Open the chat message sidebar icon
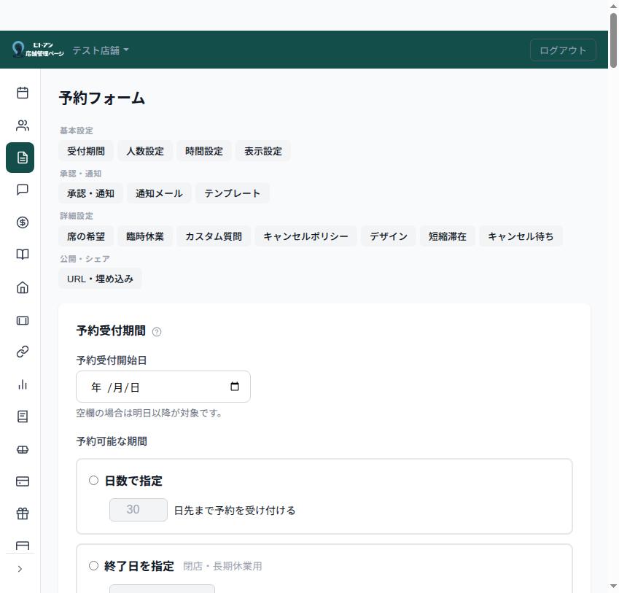Screen dimensions: 619x593 23,190
